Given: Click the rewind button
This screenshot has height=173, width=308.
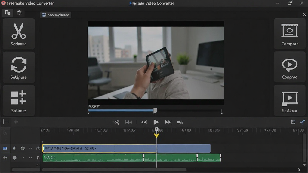Looking at the screenshot, I should coord(144,122).
